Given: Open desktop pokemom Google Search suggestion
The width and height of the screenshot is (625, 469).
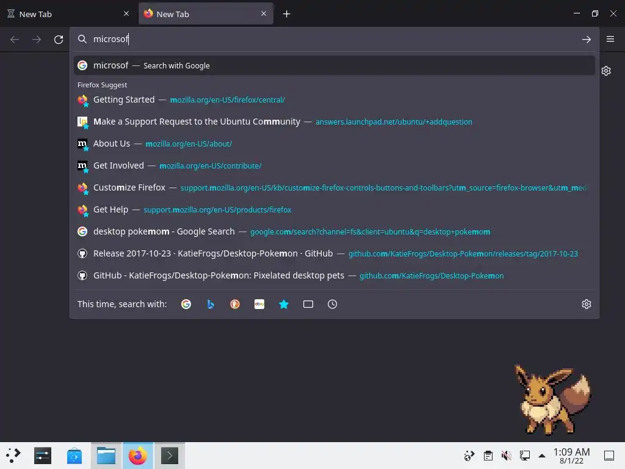Looking at the screenshot, I should 334,231.
